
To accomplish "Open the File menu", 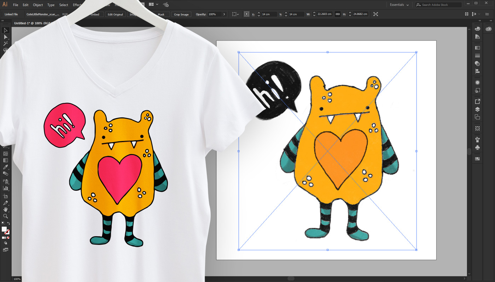I will point(16,5).
